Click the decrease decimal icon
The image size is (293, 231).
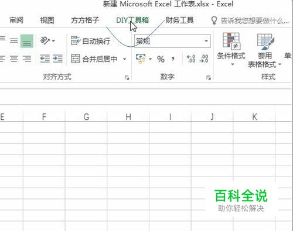click(x=204, y=58)
